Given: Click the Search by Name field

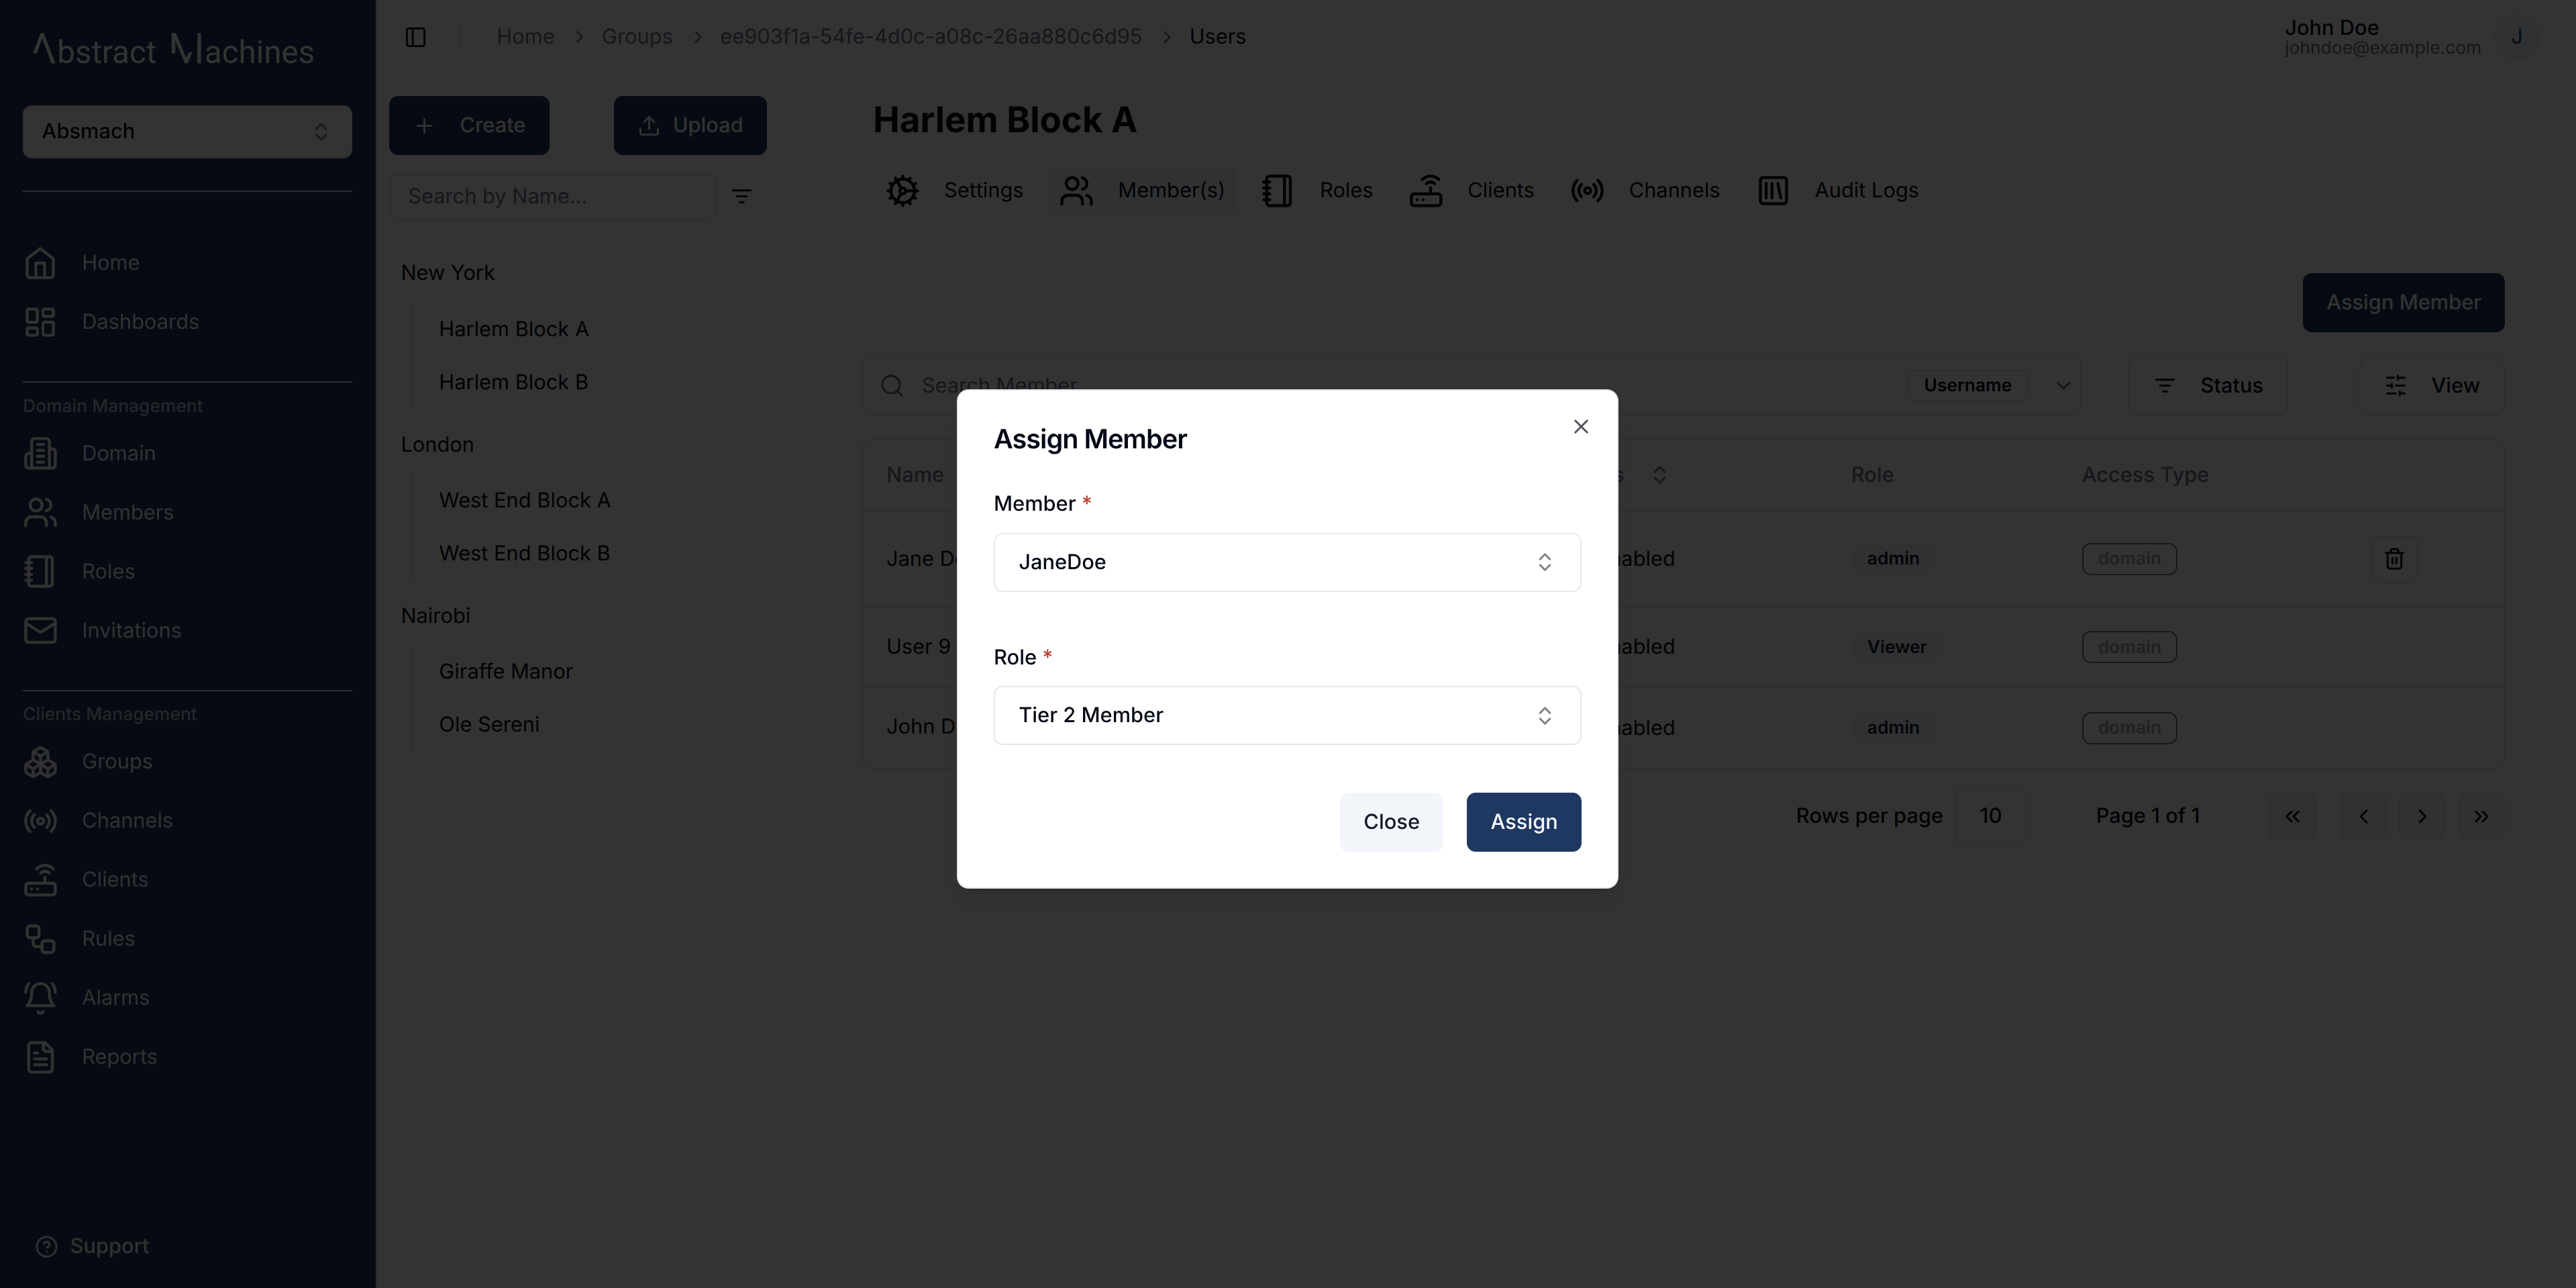Looking at the screenshot, I should point(552,196).
